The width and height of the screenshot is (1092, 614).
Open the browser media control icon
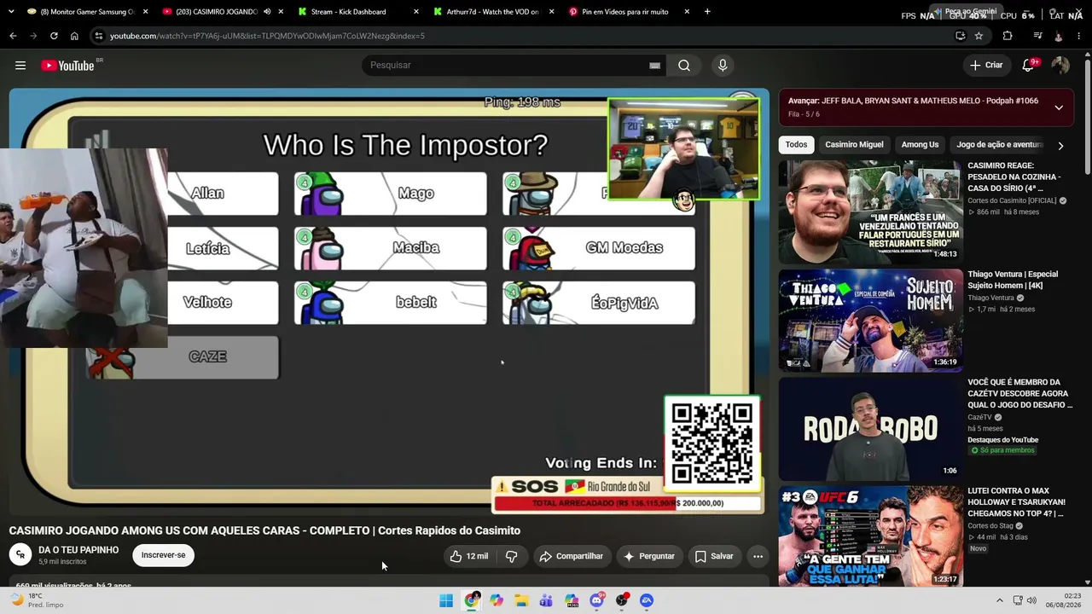point(1037,36)
